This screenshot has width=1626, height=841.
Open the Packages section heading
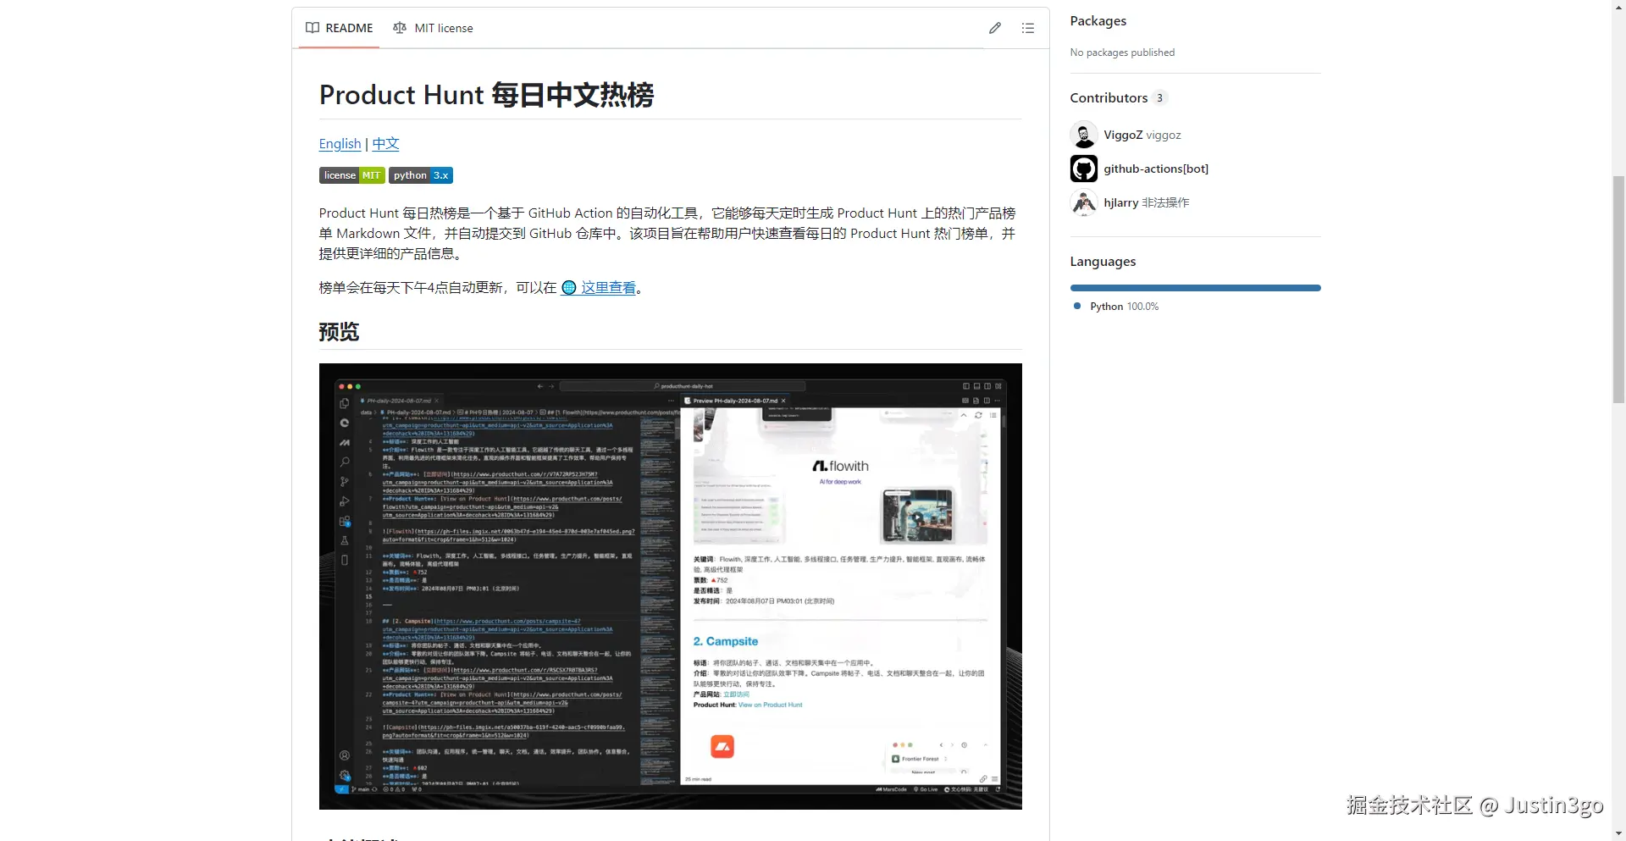click(x=1098, y=21)
